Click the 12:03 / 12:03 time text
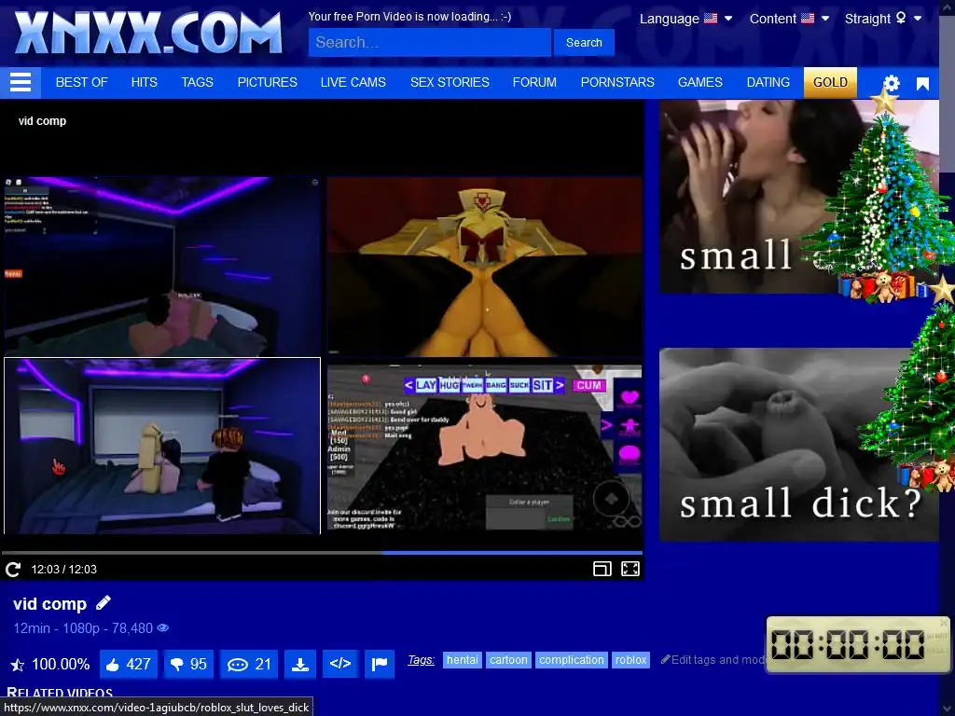The image size is (955, 716). click(64, 570)
